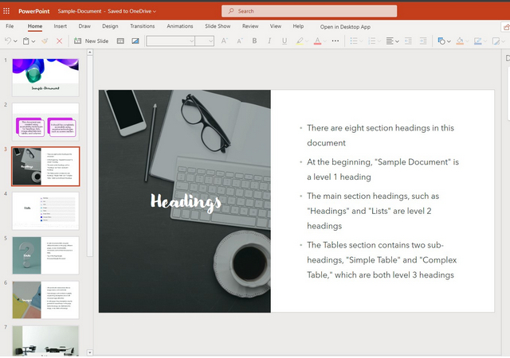
Task: Select slide 2 thumbnail with purple boxes
Action: [45, 122]
